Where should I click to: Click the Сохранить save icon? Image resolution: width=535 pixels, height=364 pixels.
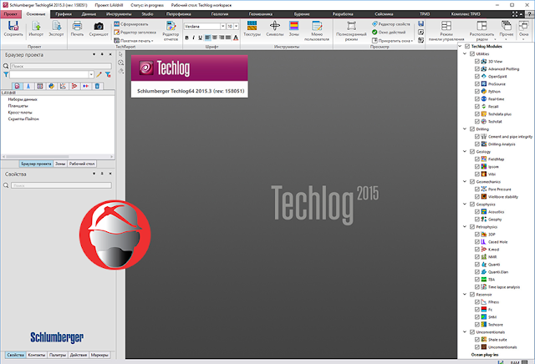pos(13,26)
